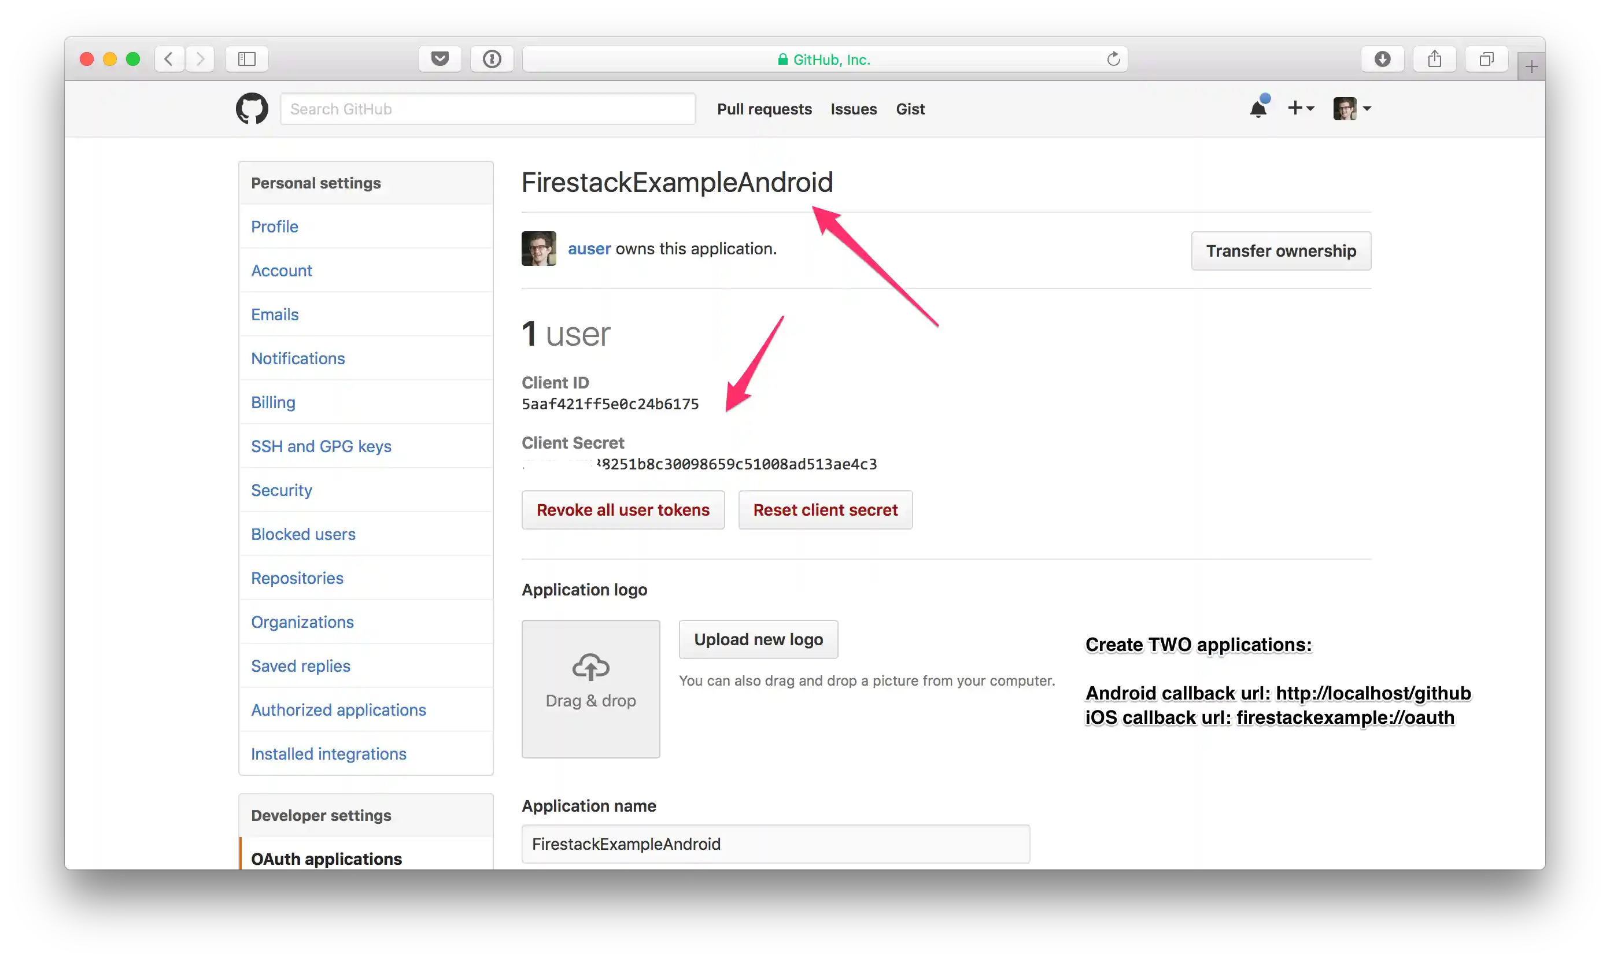Open Pull requests in the header
Viewport: 1610px width, 962px height.
(x=764, y=109)
